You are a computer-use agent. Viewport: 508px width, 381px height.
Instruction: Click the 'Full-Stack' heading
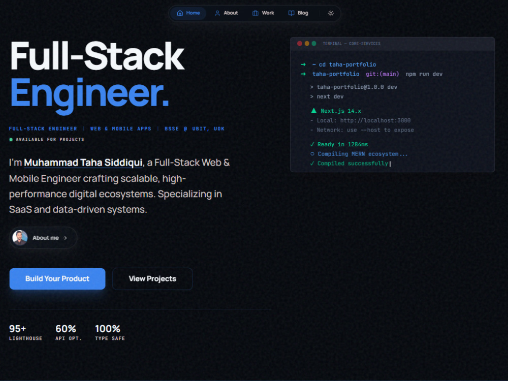coord(97,56)
